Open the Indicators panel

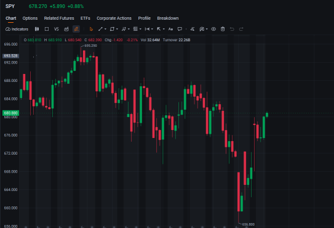point(17,29)
